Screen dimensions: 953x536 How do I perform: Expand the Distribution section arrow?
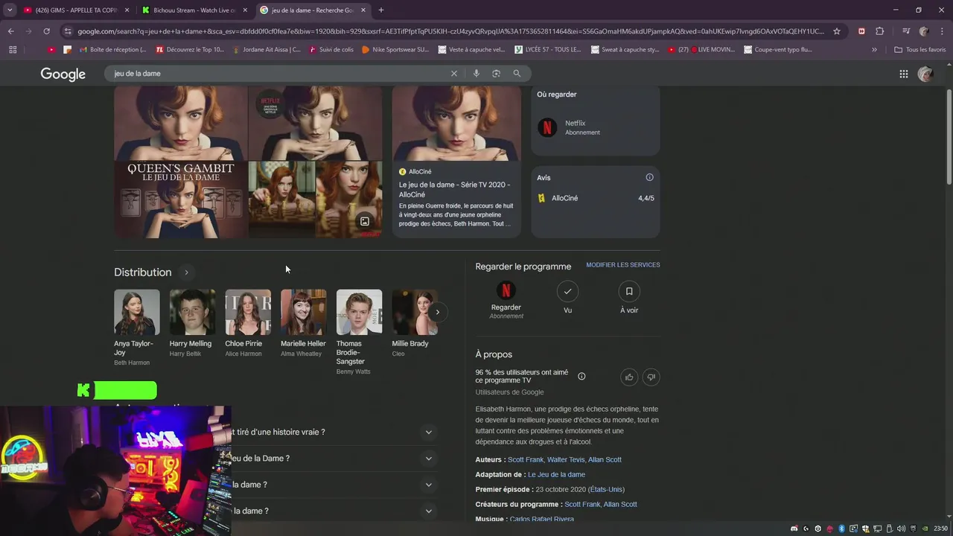click(186, 272)
